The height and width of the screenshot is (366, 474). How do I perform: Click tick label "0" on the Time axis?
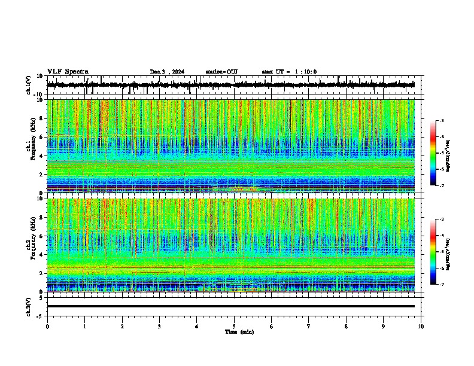click(x=47, y=327)
